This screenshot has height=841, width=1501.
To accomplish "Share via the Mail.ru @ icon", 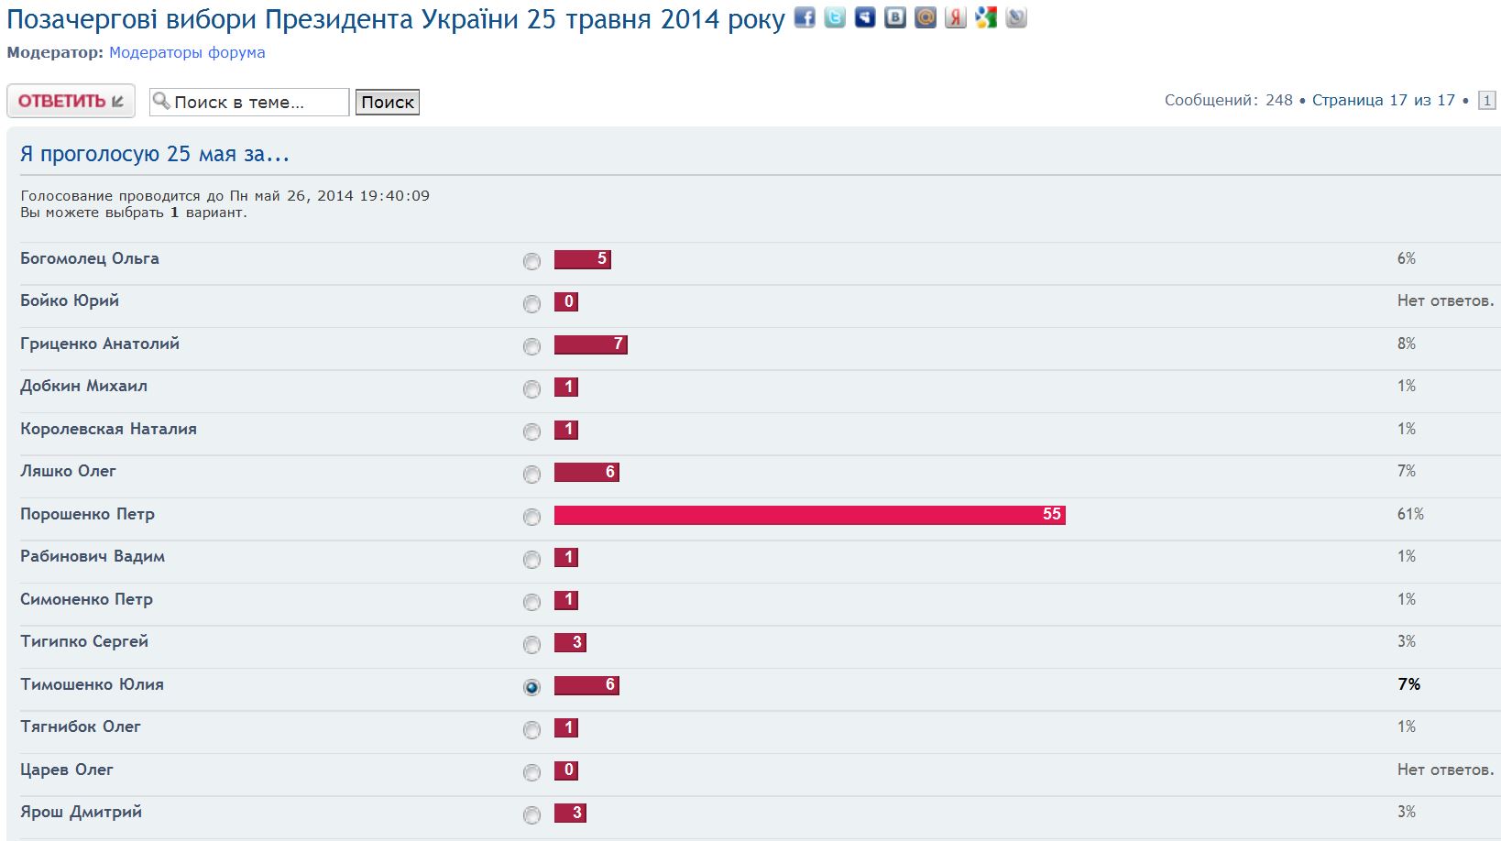I will (x=926, y=17).
